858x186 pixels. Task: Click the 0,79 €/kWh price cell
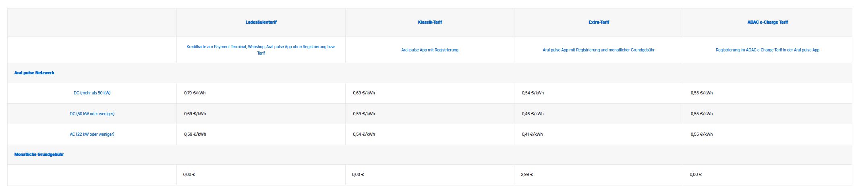click(195, 93)
